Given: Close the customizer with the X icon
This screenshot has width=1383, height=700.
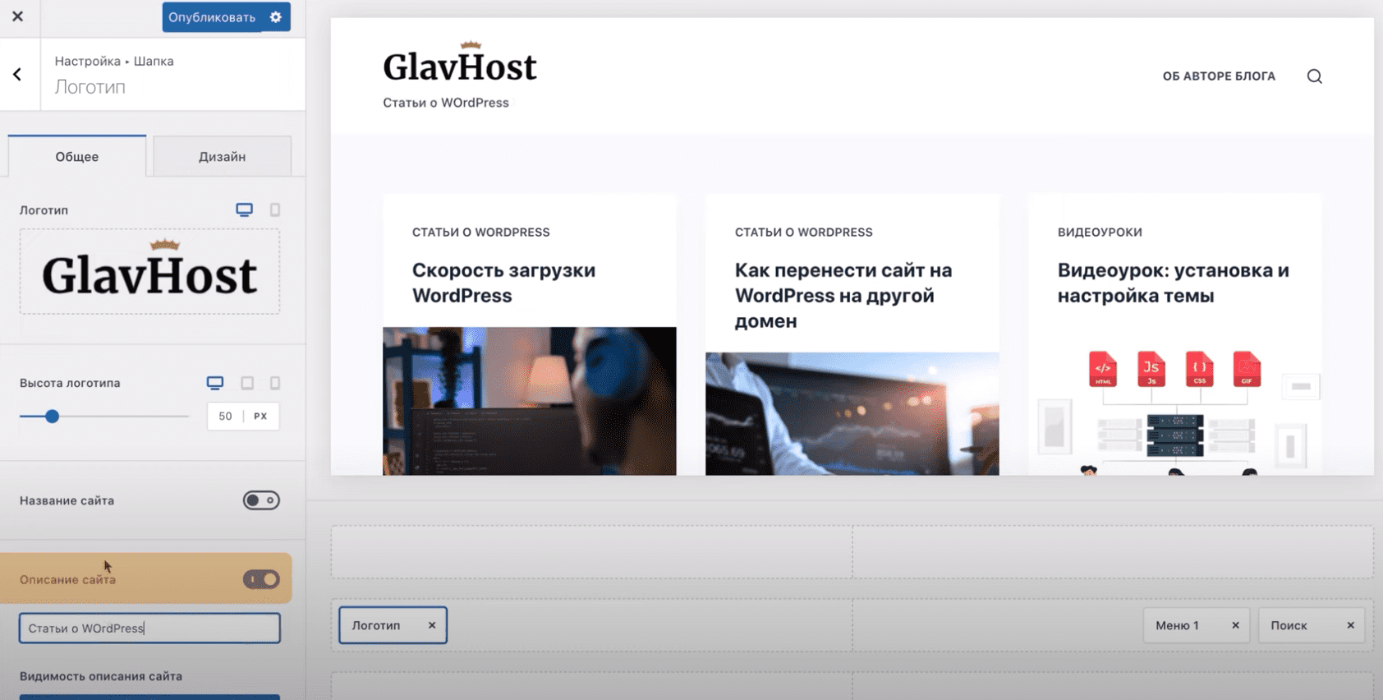Looking at the screenshot, I should pyautogui.click(x=17, y=16).
